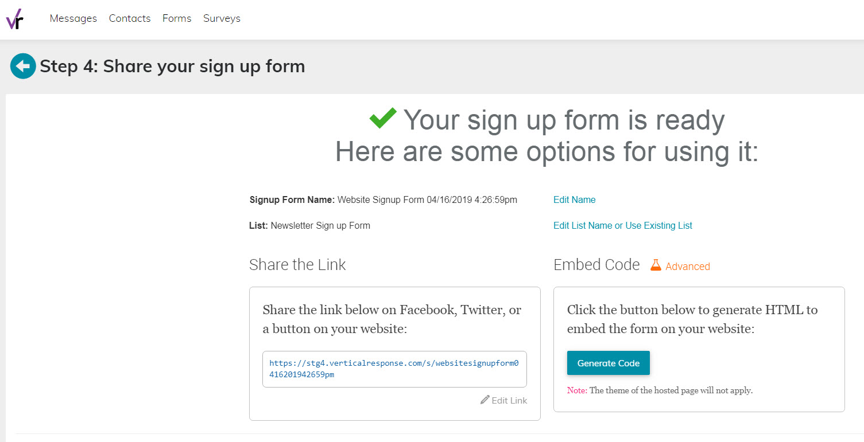This screenshot has height=442, width=864.
Task: Select the sign up form share URL
Action: tap(394, 369)
